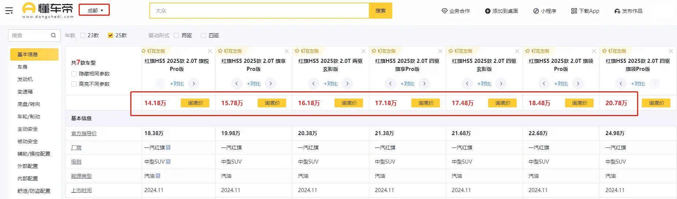Enable 高亮不同参数 checkbox

coord(74,84)
